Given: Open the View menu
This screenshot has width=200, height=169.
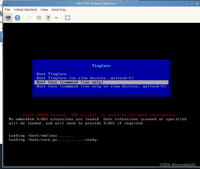Looking at the screenshot, I should pos(44,10).
